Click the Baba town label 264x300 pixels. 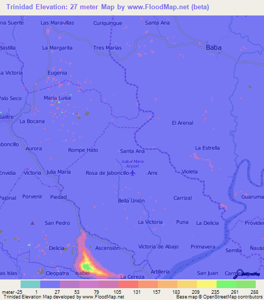pyautogui.click(x=213, y=47)
